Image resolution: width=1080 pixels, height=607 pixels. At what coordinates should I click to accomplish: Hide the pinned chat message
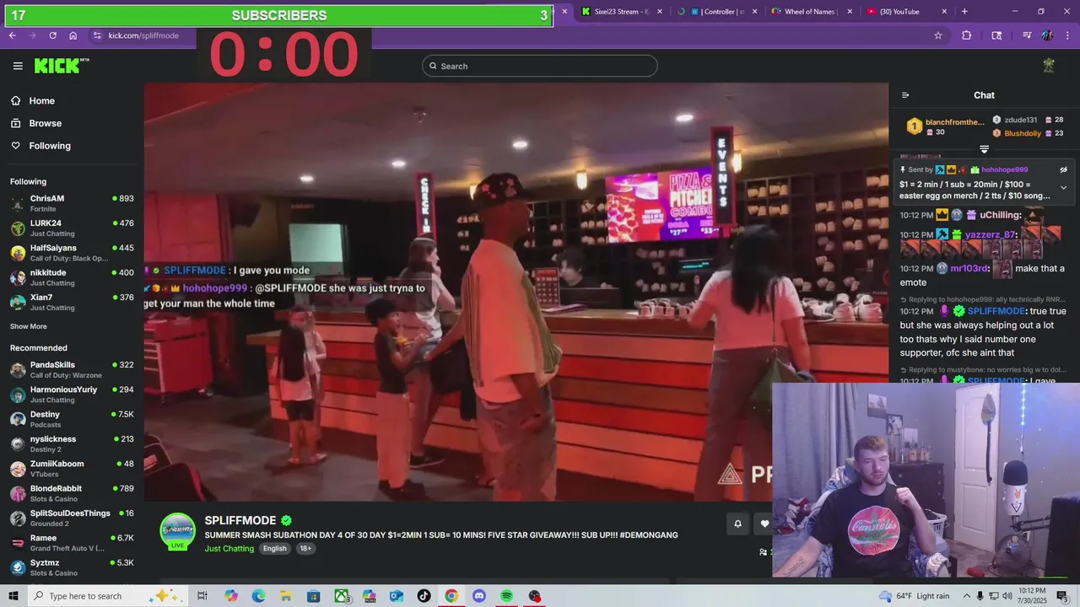click(x=1063, y=169)
